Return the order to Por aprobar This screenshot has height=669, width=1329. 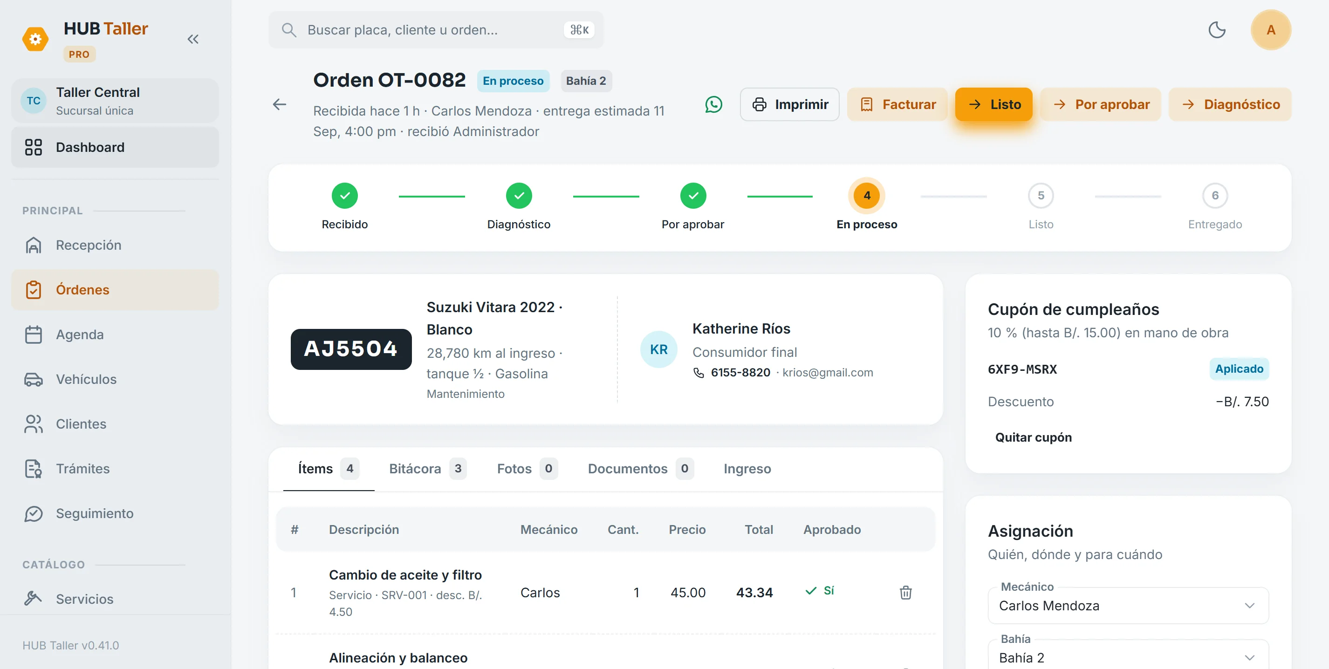pos(1101,105)
